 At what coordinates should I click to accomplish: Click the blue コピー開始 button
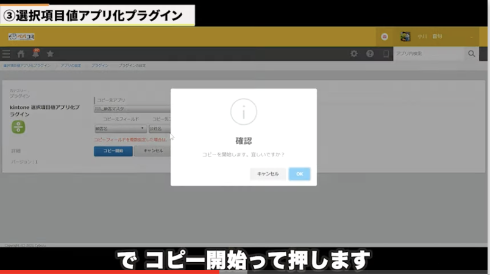click(x=113, y=151)
